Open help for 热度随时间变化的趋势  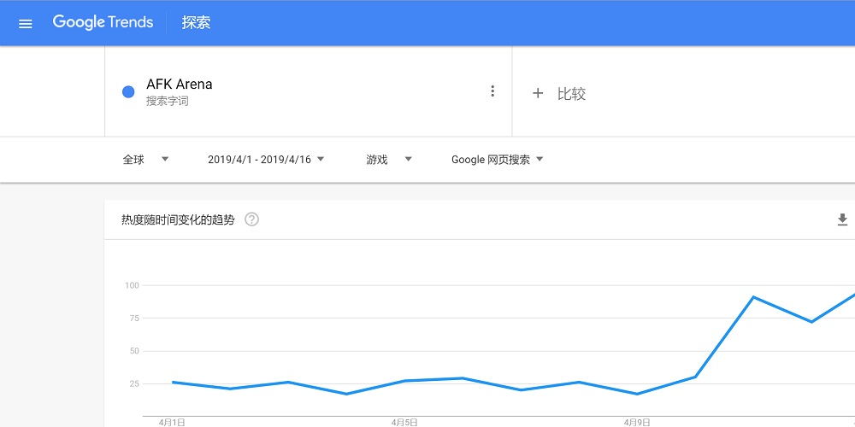pos(251,219)
